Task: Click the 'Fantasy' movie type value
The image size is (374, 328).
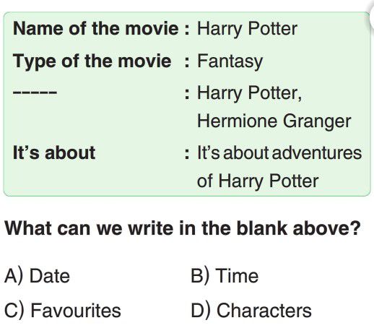Action: pos(230,61)
